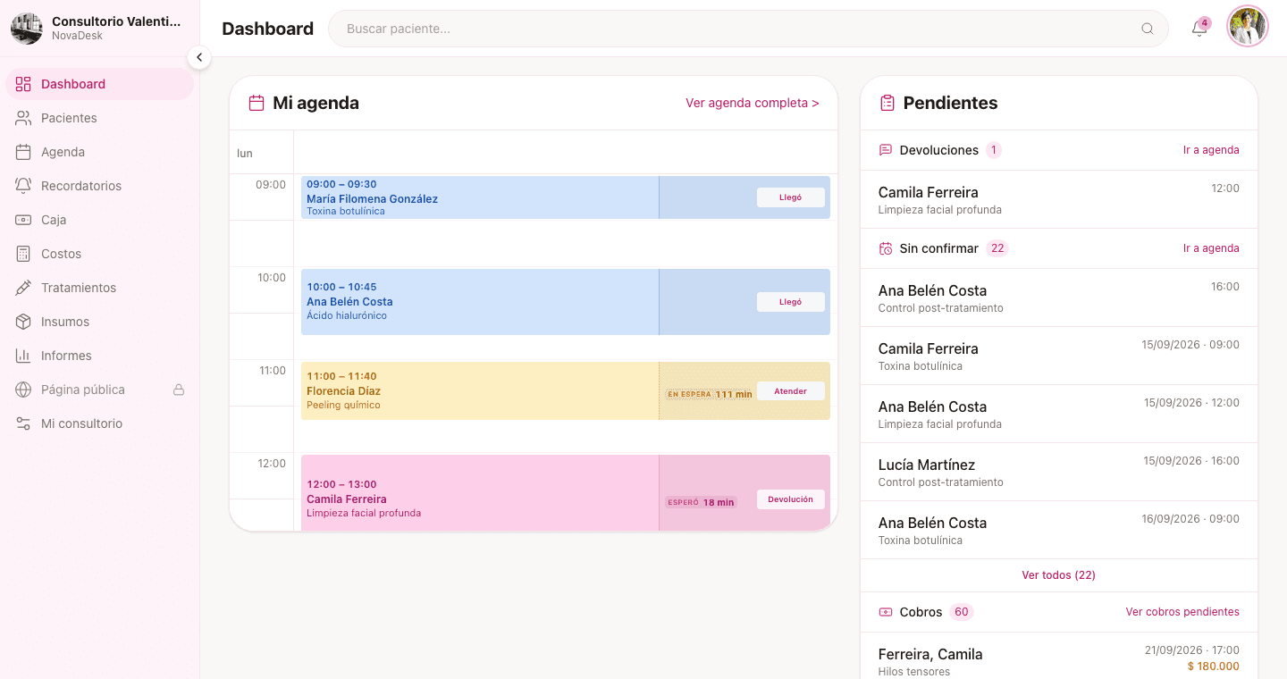Open Ferreira, Camila Hilos tensores payment

tap(1059, 658)
